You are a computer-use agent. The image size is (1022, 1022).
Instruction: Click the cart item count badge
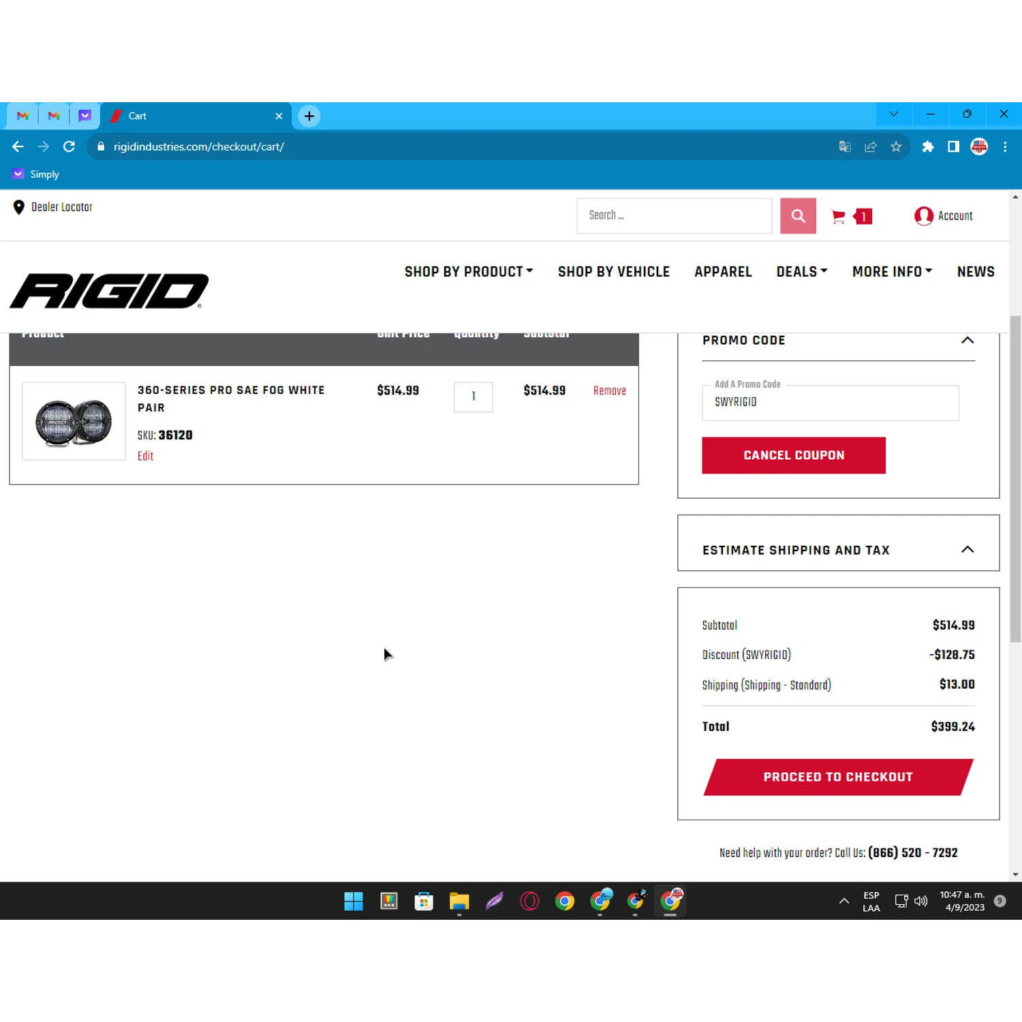click(x=863, y=217)
